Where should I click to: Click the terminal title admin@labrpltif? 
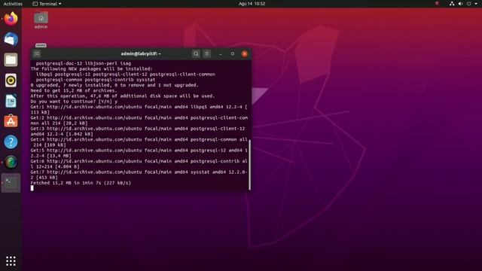(141, 53)
